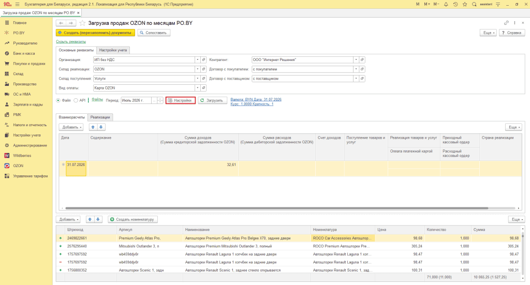This screenshot has width=530, height=285.
Task: Select the 31.07.2026 date cell
Action: pyautogui.click(x=76, y=169)
